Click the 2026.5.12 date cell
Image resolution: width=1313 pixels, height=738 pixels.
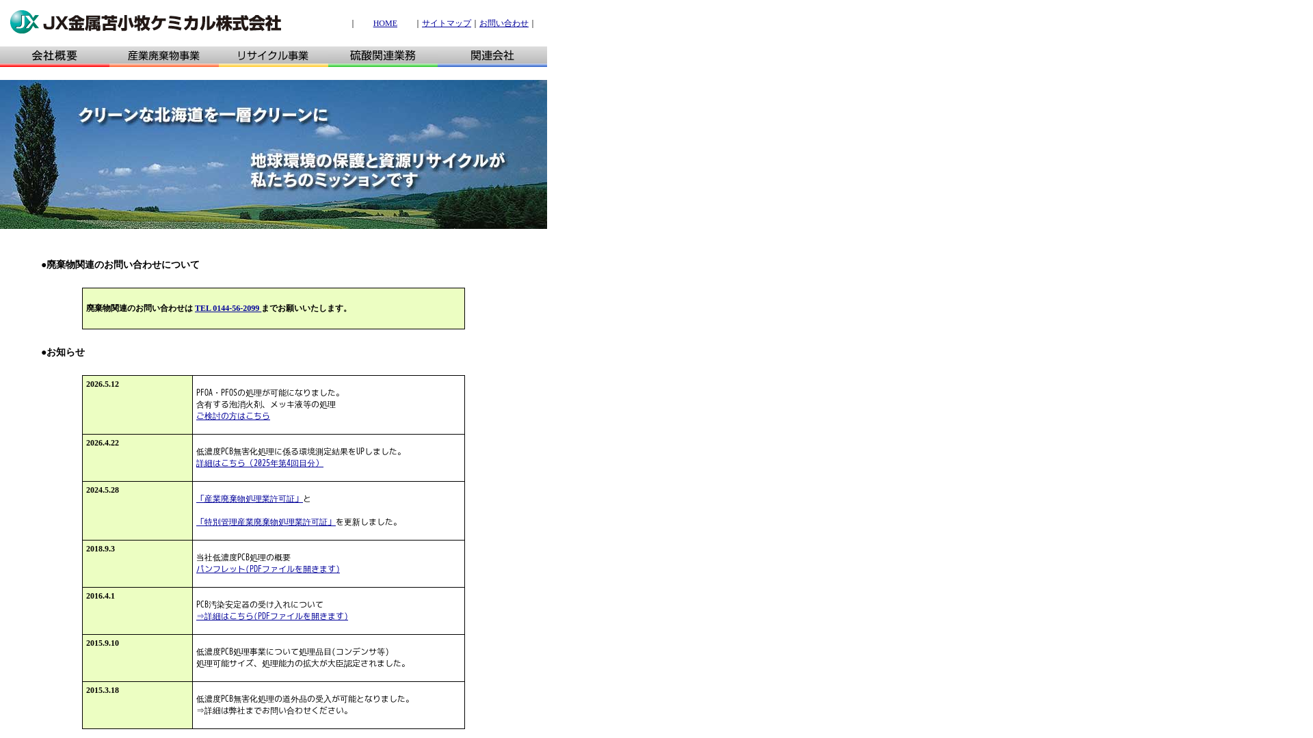pos(137,405)
